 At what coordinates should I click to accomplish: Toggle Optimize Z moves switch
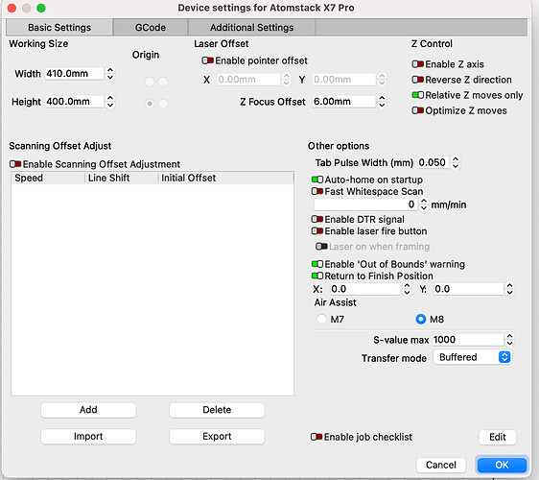(x=417, y=110)
